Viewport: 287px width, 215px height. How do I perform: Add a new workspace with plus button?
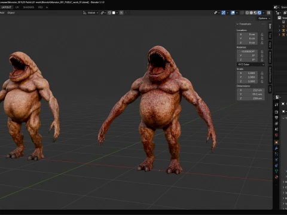tap(47, 7)
